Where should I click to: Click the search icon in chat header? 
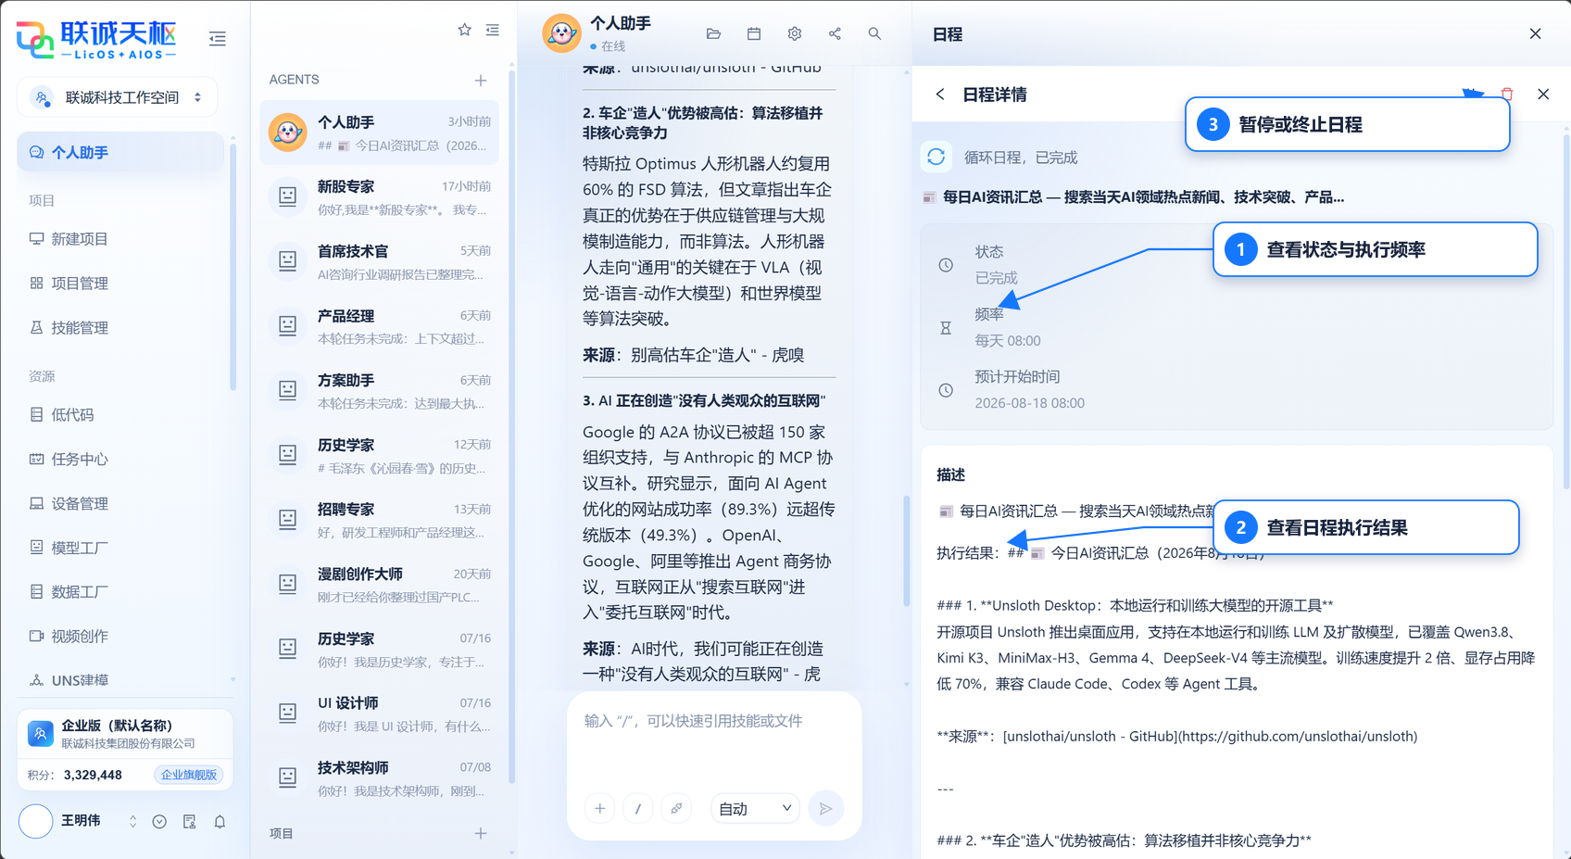coord(874,33)
